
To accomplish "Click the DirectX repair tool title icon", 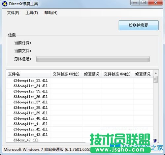I will point(5,4).
